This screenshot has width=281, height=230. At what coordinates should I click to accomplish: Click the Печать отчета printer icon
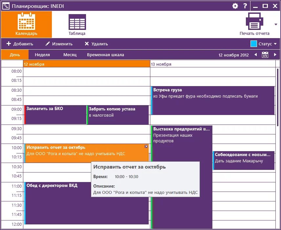click(254, 21)
